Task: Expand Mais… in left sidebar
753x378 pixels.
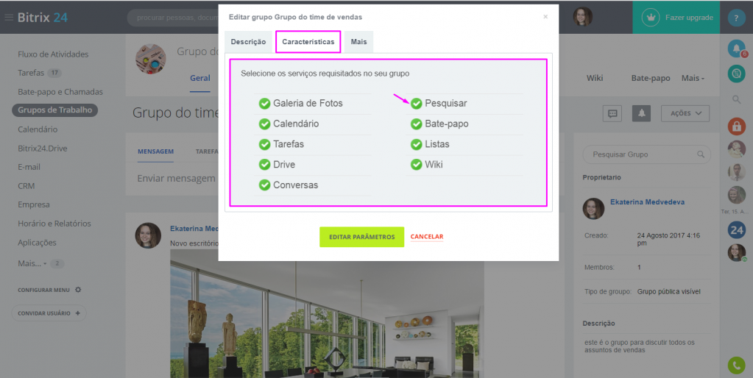Action: [x=32, y=263]
